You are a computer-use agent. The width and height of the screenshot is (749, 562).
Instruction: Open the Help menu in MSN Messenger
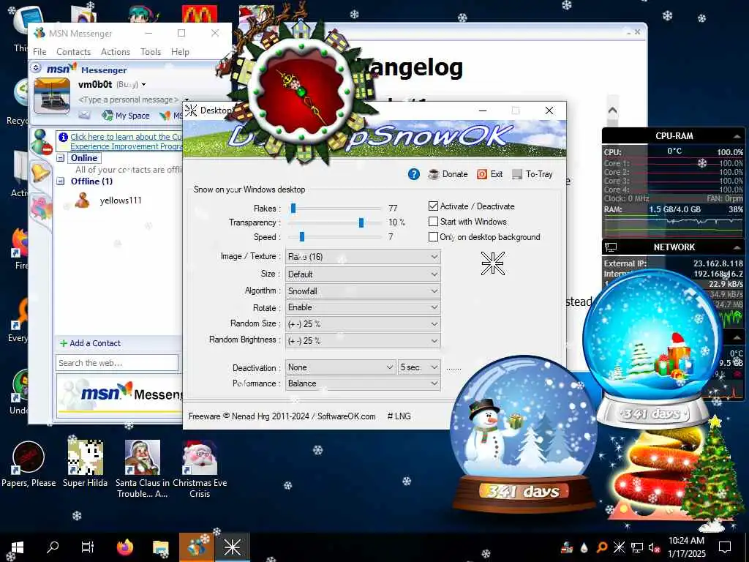coord(180,52)
